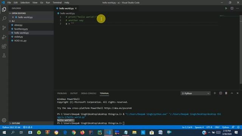Image resolution: width=242 pixels, height=136 pixels.
Task: Open the Explorer view in activity bar
Action: (x=4, y=9)
